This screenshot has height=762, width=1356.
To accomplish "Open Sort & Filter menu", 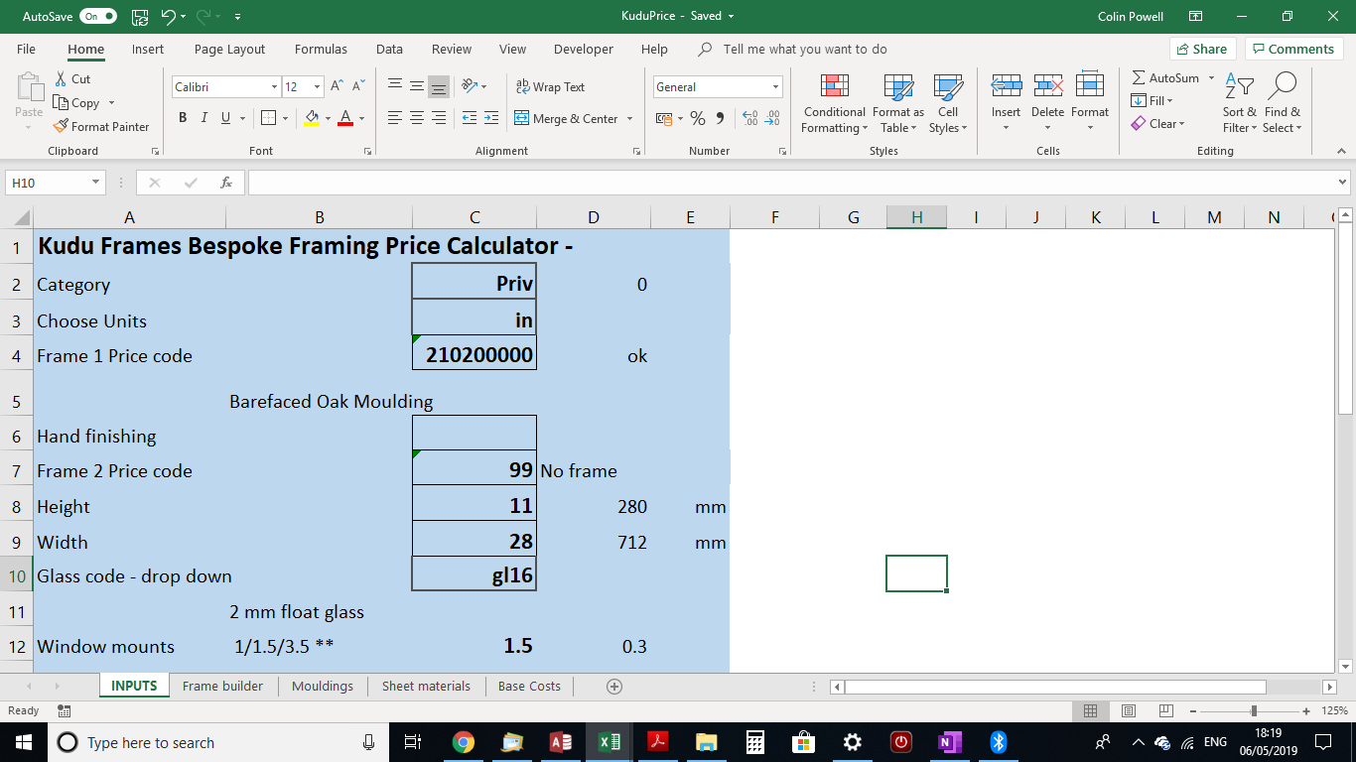I will [x=1239, y=103].
